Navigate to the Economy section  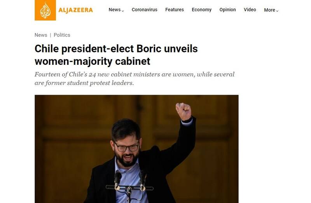[x=201, y=10]
